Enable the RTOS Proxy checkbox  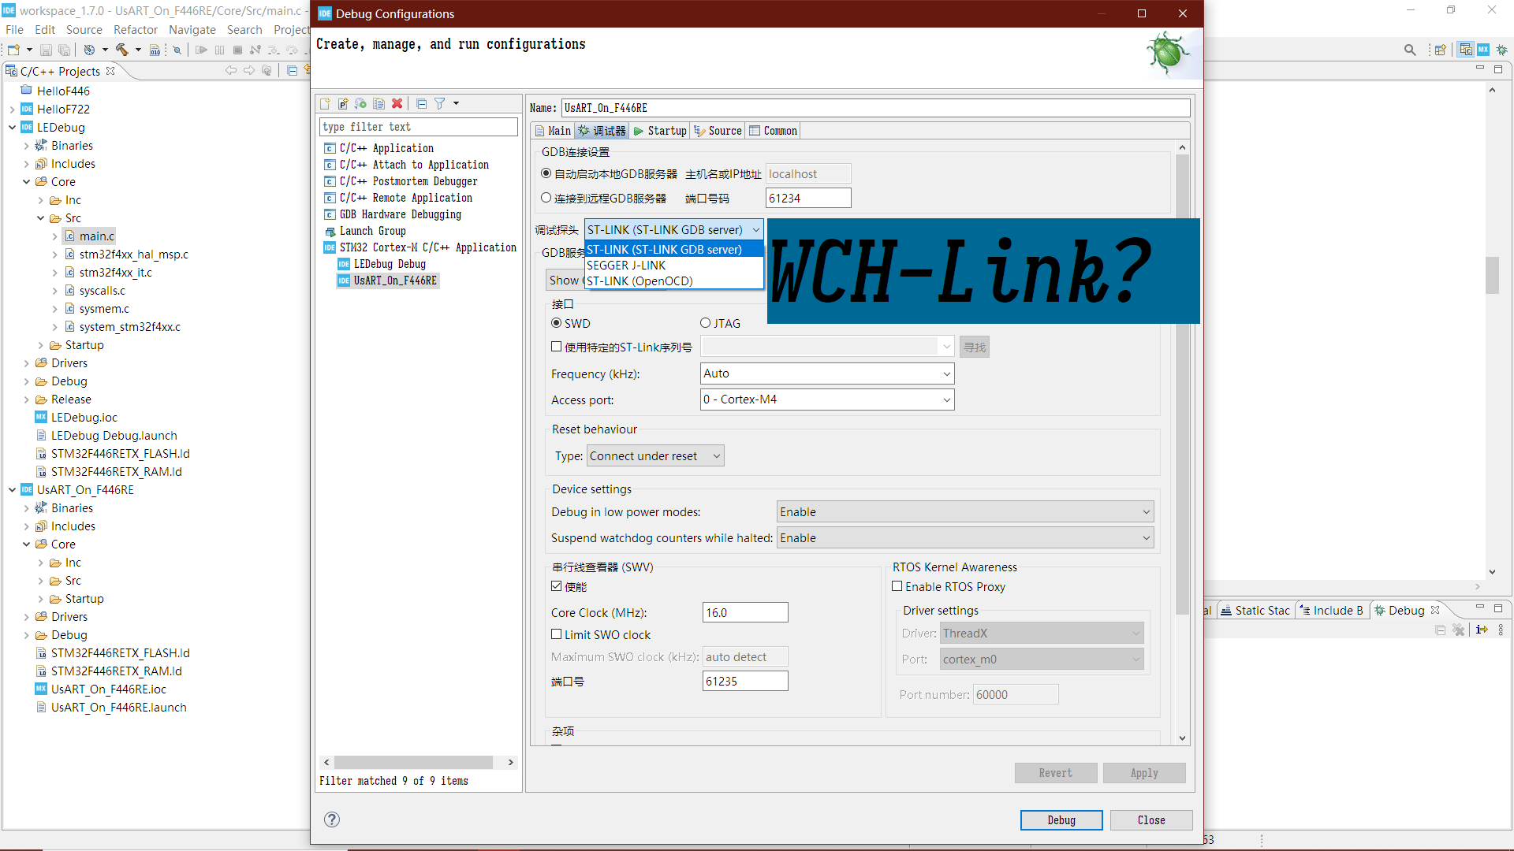coord(897,586)
